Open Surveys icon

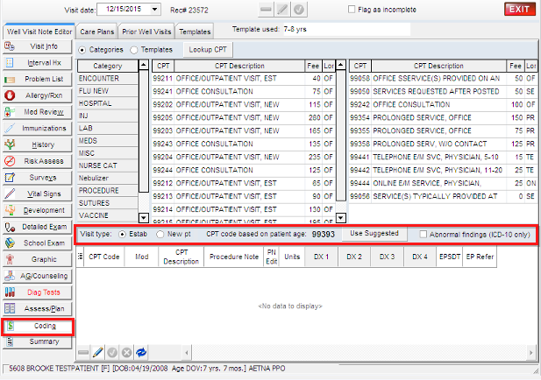click(10, 178)
